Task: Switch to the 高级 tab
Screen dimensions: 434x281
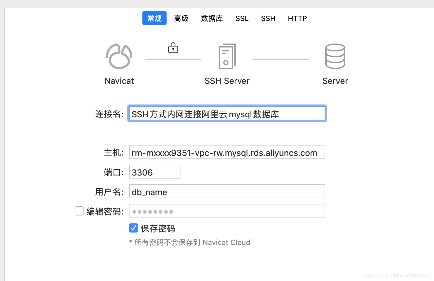Action: click(x=181, y=18)
